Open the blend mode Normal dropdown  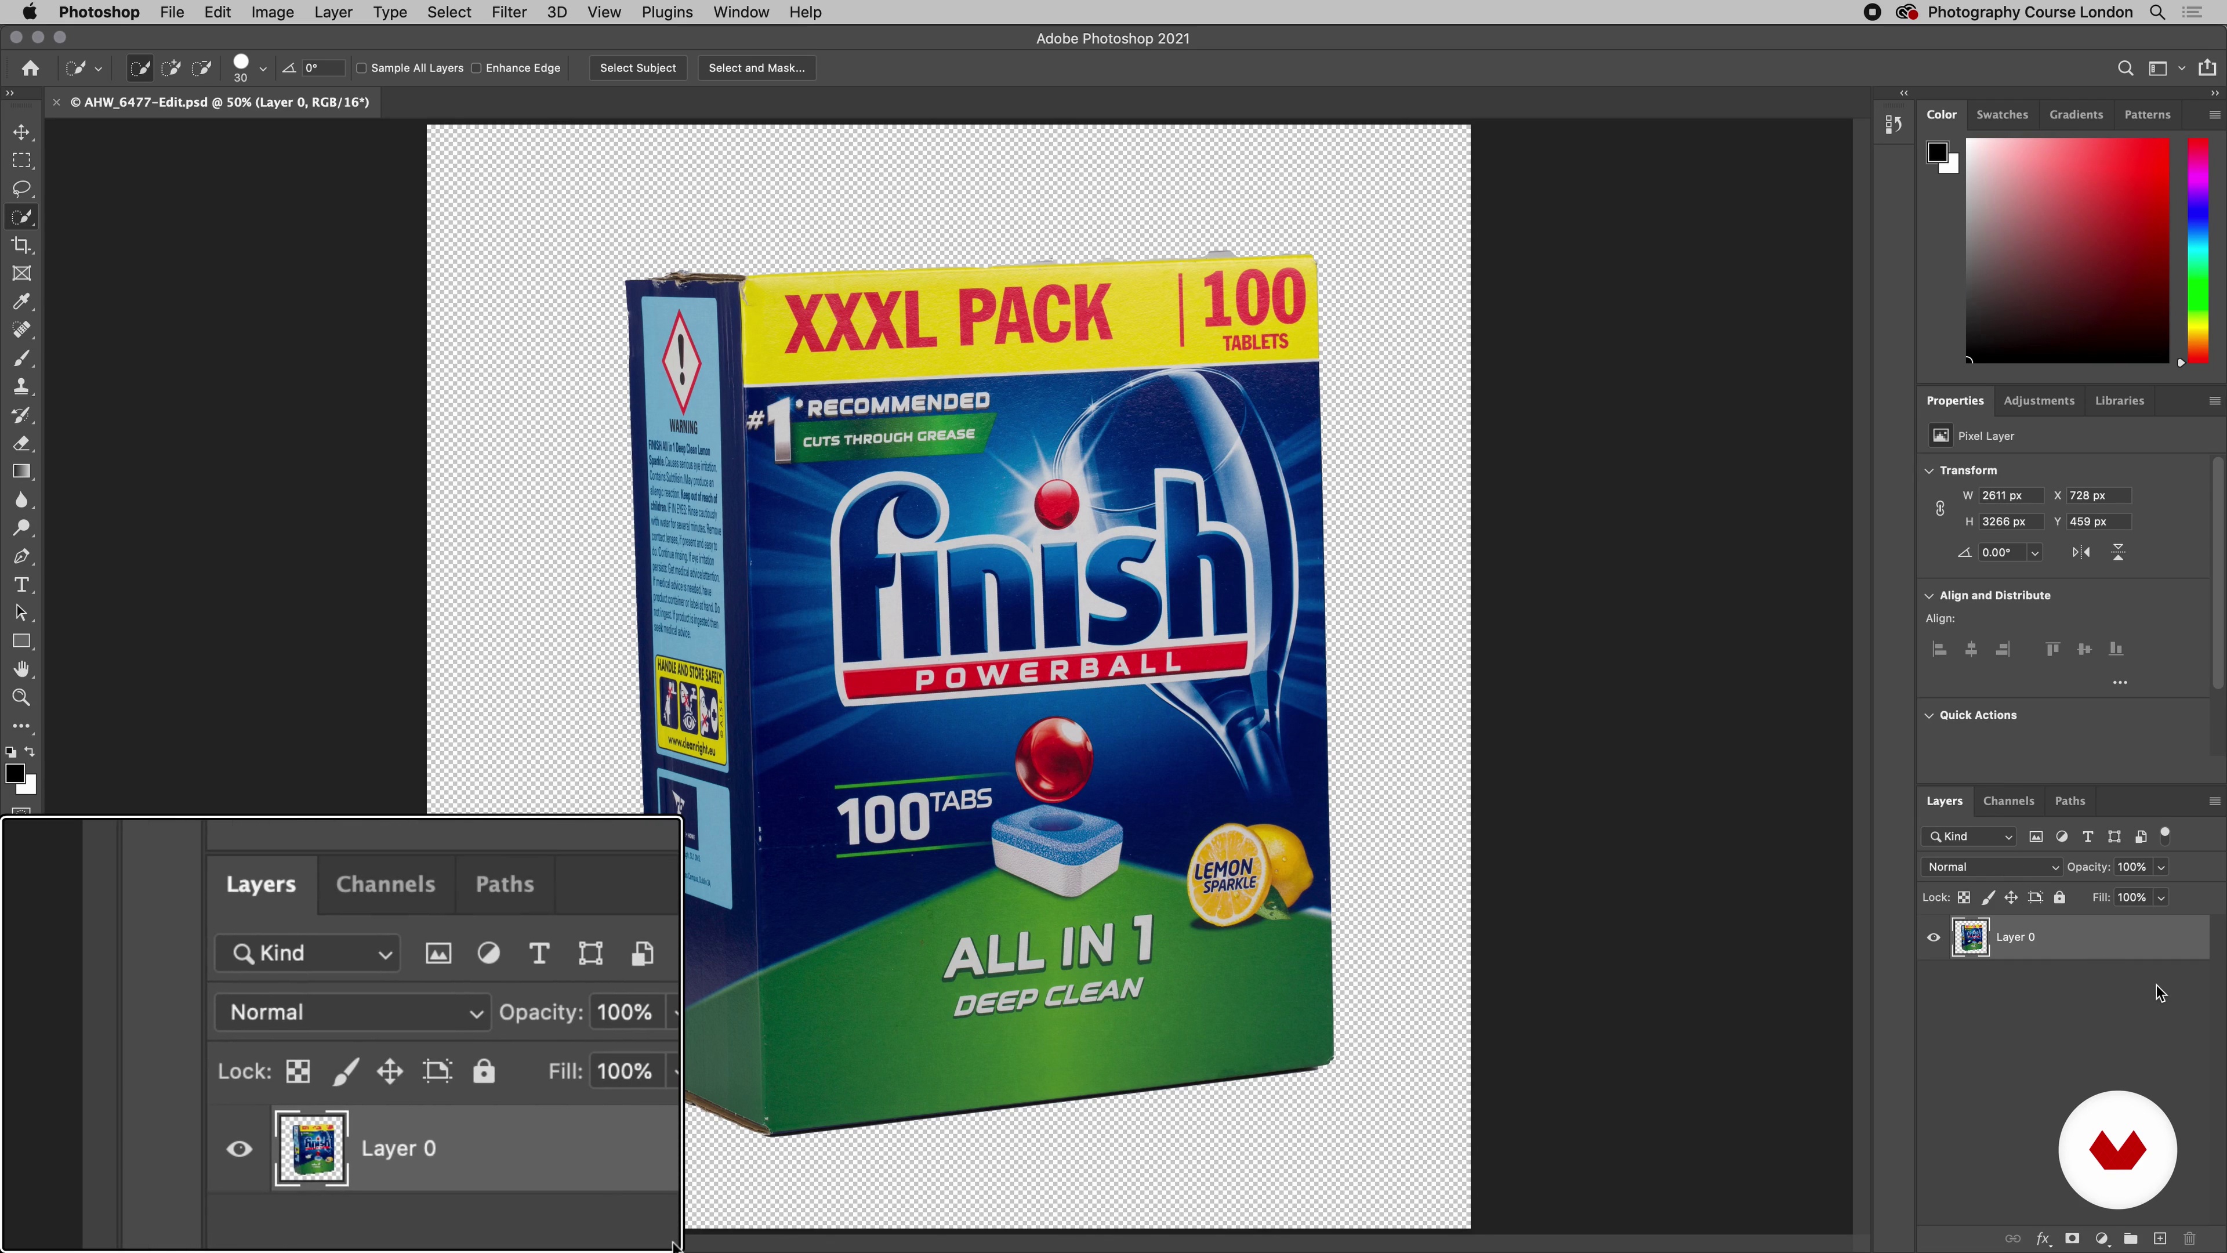[x=1992, y=867]
